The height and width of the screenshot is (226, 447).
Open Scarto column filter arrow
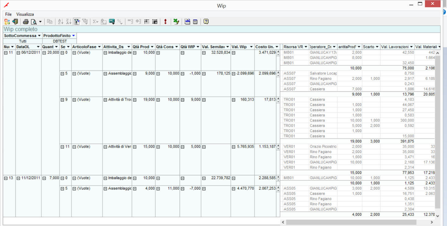377,47
